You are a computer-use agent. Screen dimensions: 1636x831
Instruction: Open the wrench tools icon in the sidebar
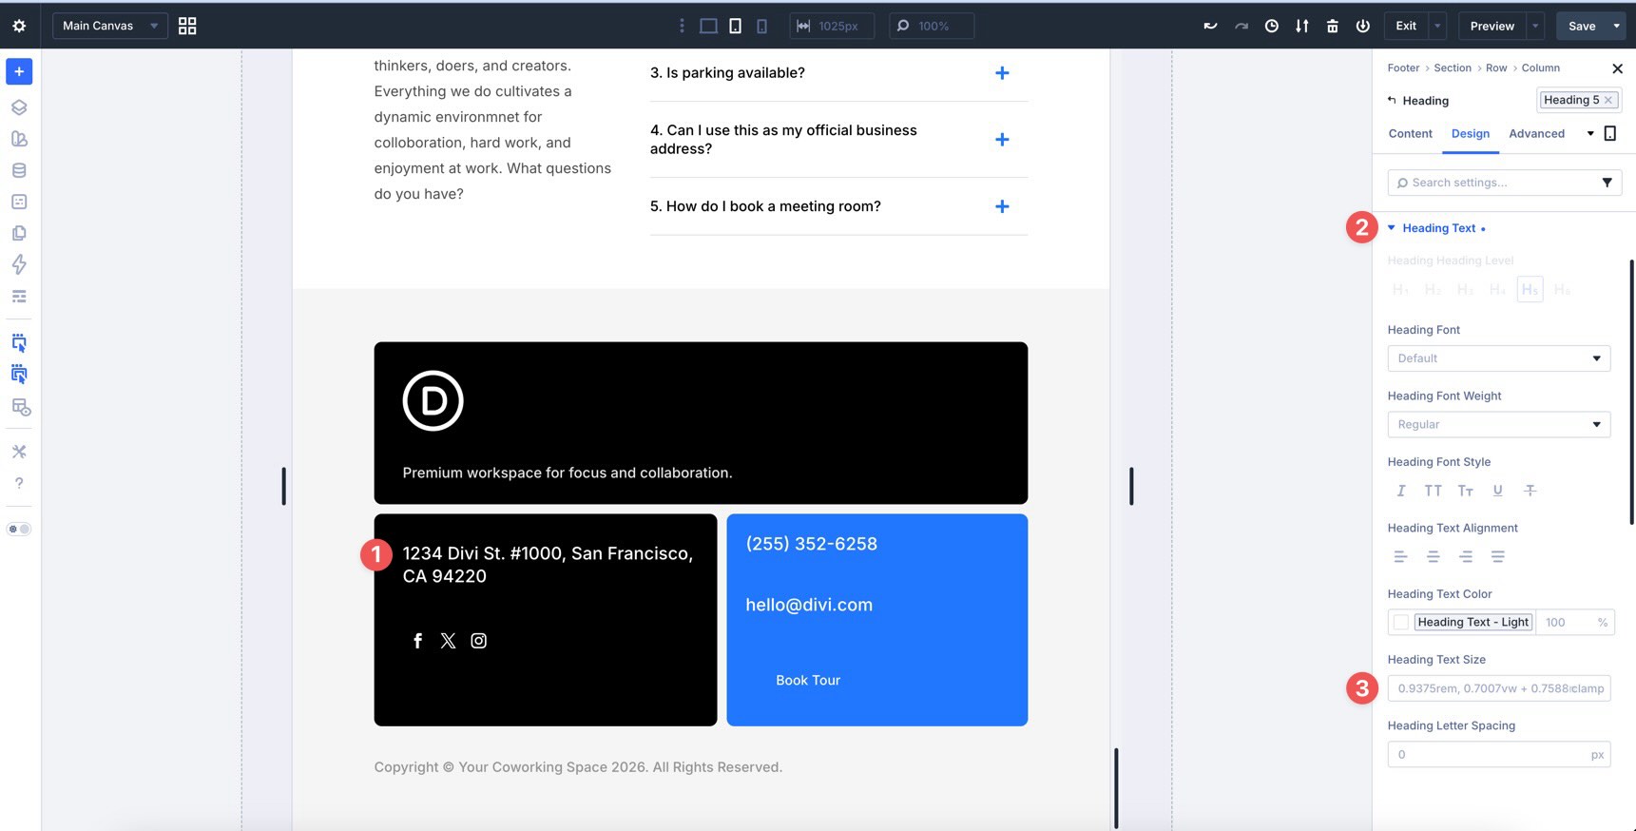(x=19, y=452)
